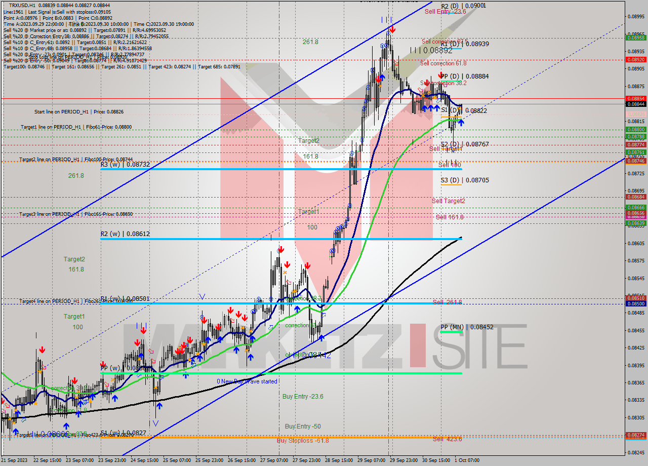Viewport: 648px width, 466px height.
Task: Select 'Target1 line on PERIOD_H1' Fibo61 label
Action: (76, 127)
